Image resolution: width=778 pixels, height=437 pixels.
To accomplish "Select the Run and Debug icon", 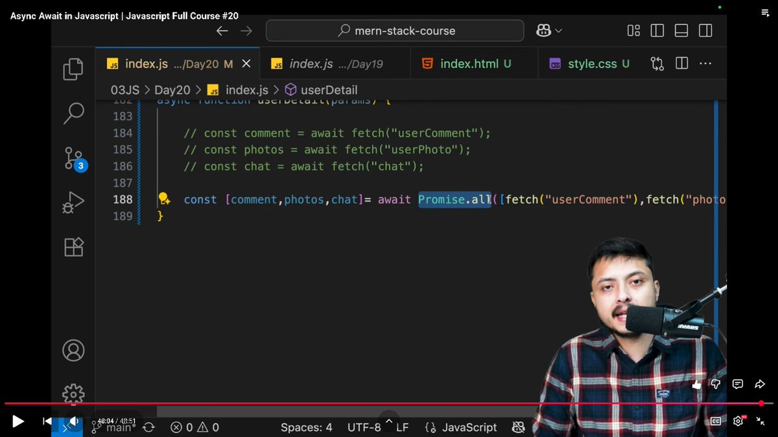I will tap(73, 202).
